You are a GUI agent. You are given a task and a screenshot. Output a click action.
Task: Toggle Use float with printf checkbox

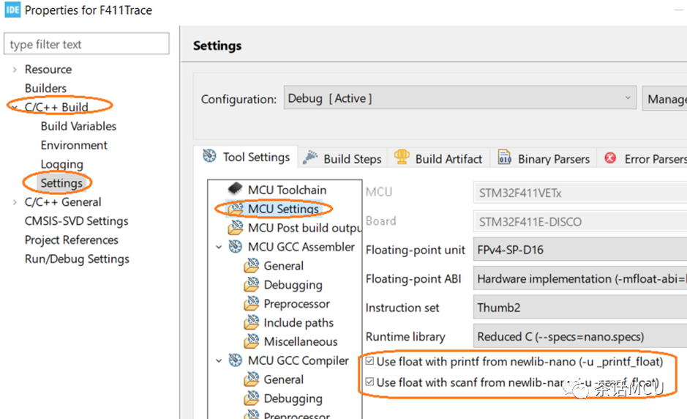pos(369,361)
